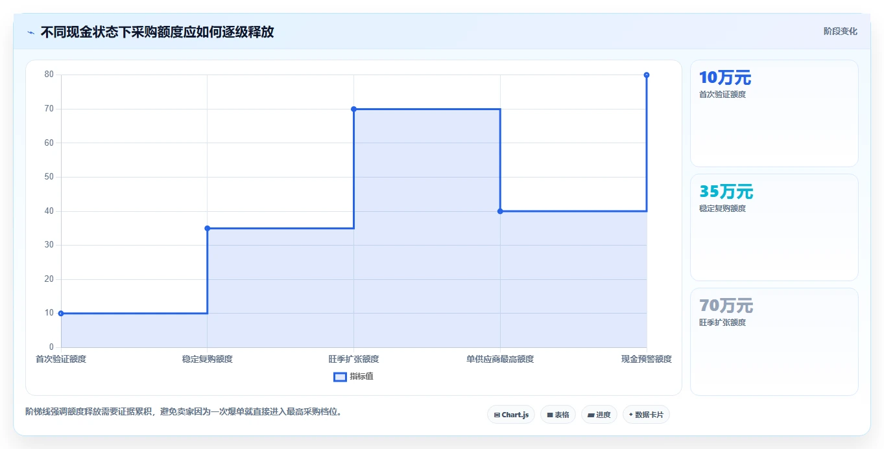Click the data point at 稳定复购额度 (35)

point(208,228)
